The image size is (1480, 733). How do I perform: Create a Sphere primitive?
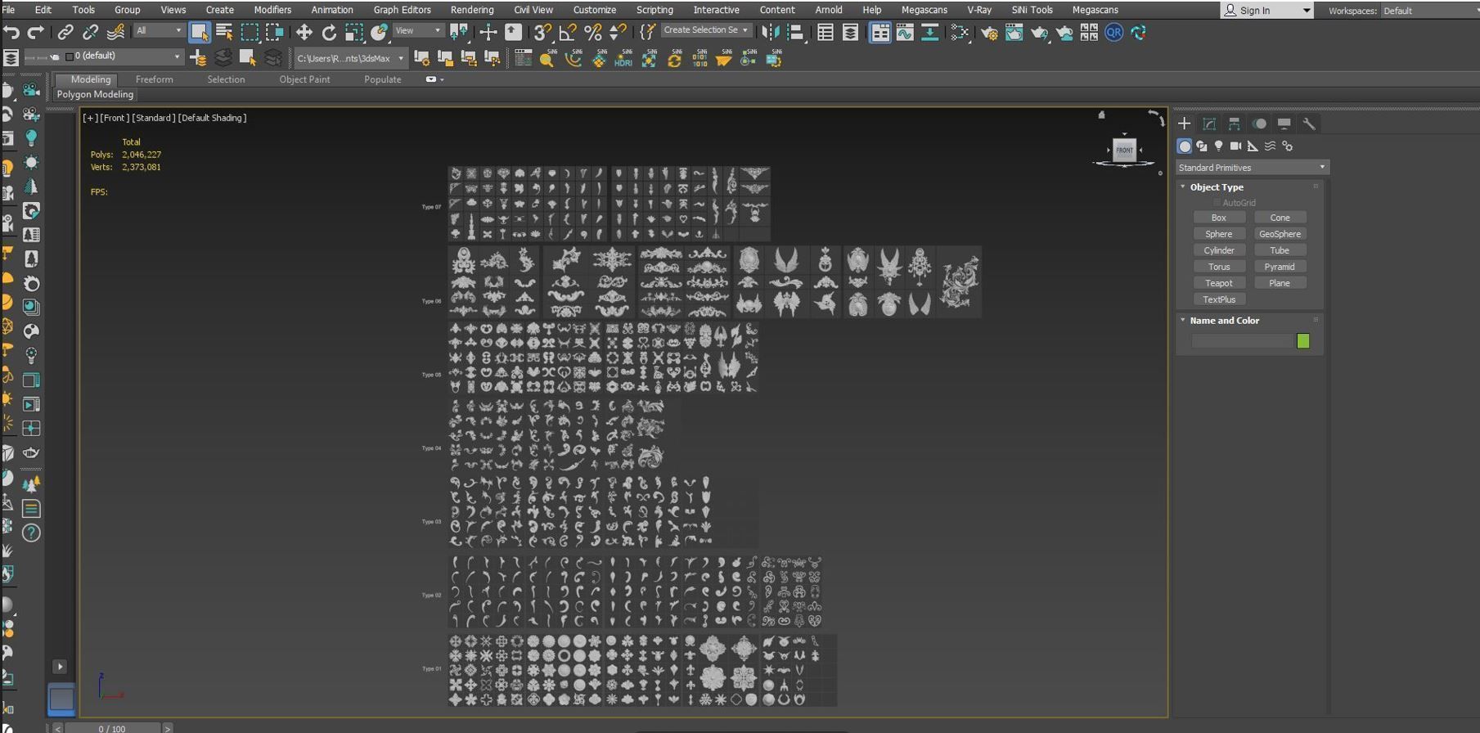(x=1219, y=234)
